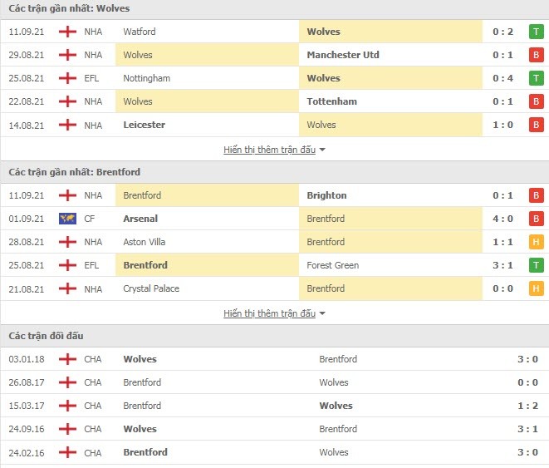
Task: Select the Brentford vs Brighton match row
Action: (x=274, y=195)
